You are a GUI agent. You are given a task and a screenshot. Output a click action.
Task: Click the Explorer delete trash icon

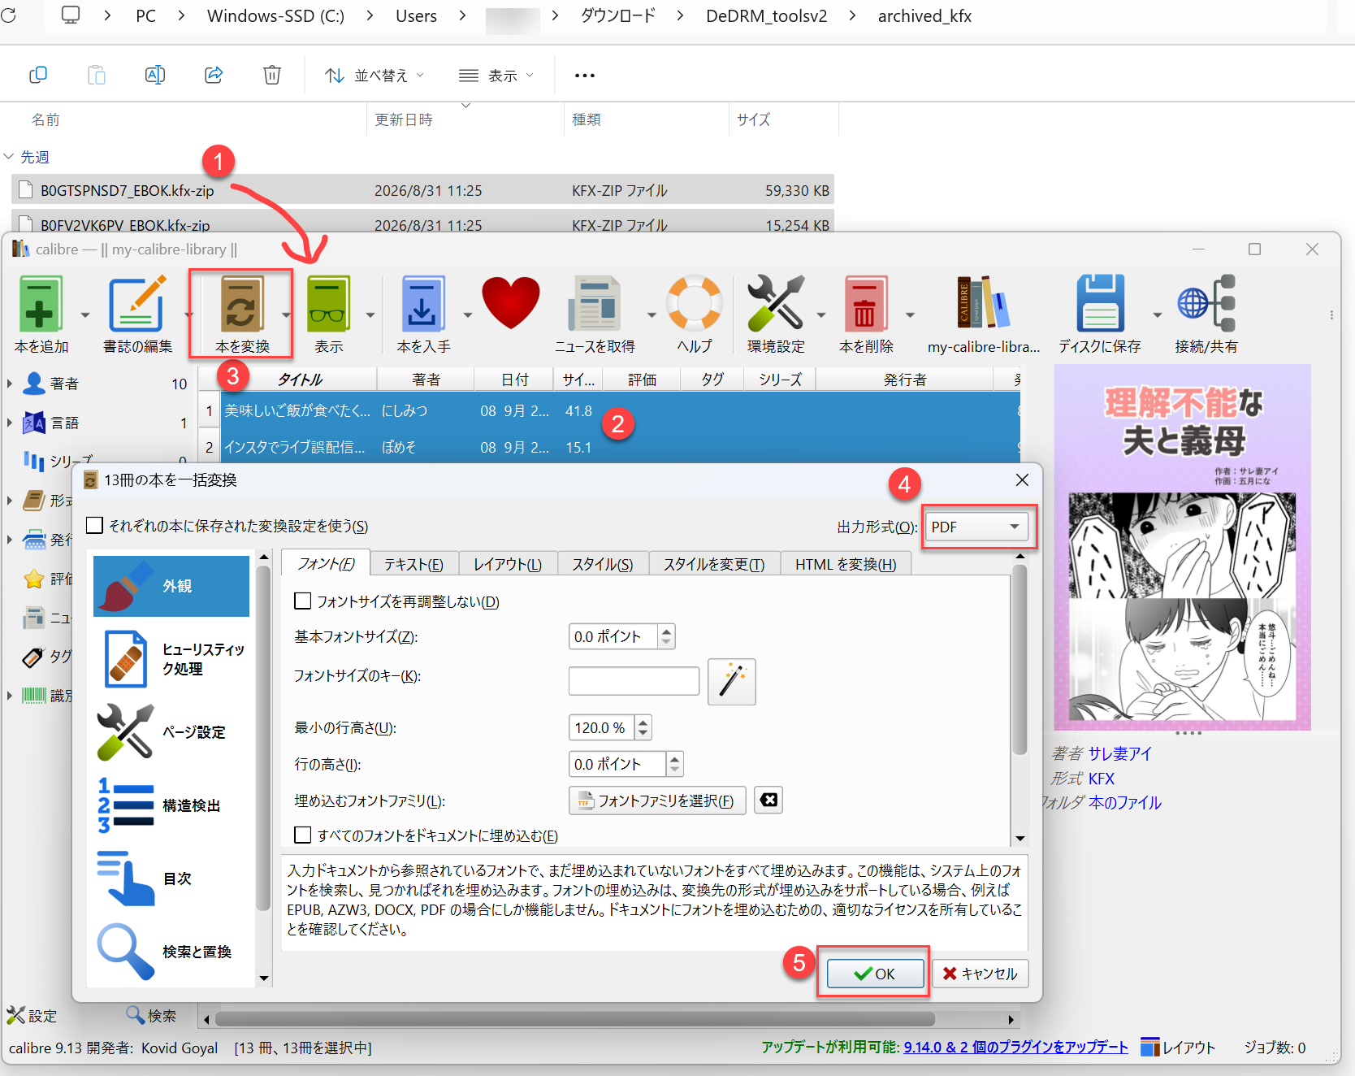click(272, 75)
